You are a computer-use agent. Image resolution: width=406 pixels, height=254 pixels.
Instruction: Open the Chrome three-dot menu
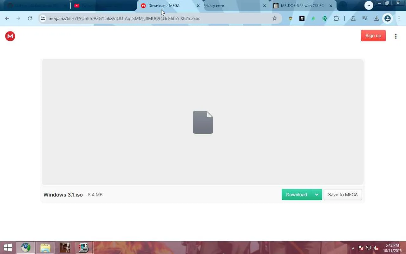coord(399,18)
